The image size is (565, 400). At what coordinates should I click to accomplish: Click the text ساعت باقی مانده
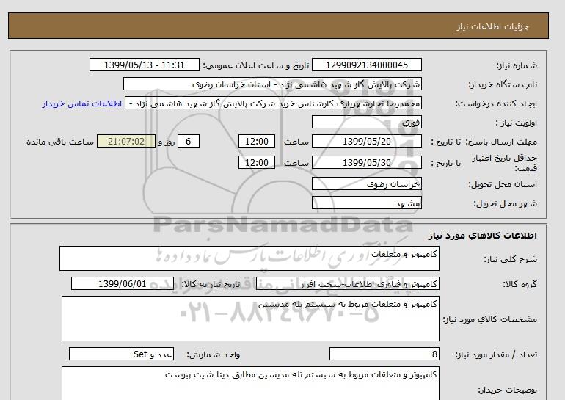point(60,142)
